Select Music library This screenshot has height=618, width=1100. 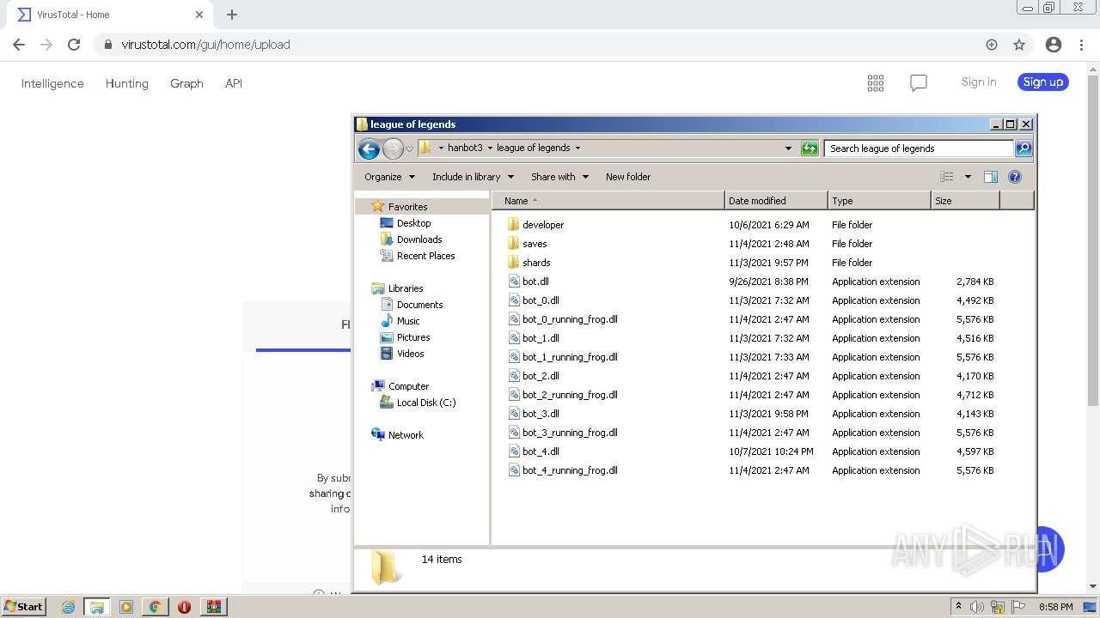(x=408, y=321)
